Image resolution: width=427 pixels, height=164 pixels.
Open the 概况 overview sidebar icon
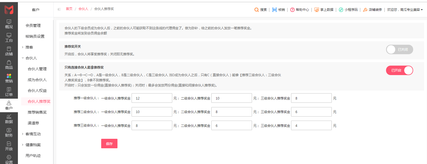[x=9, y=24]
